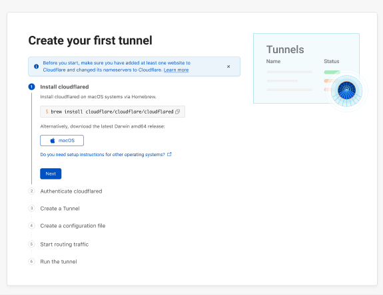Copy the brew install command
383x295 pixels.
click(178, 112)
